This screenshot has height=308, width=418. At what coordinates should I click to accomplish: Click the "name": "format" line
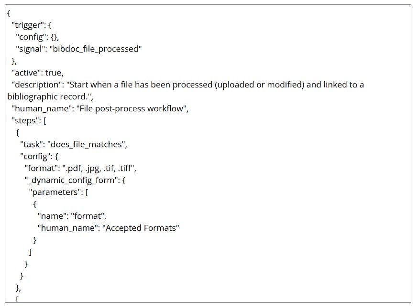coord(72,216)
